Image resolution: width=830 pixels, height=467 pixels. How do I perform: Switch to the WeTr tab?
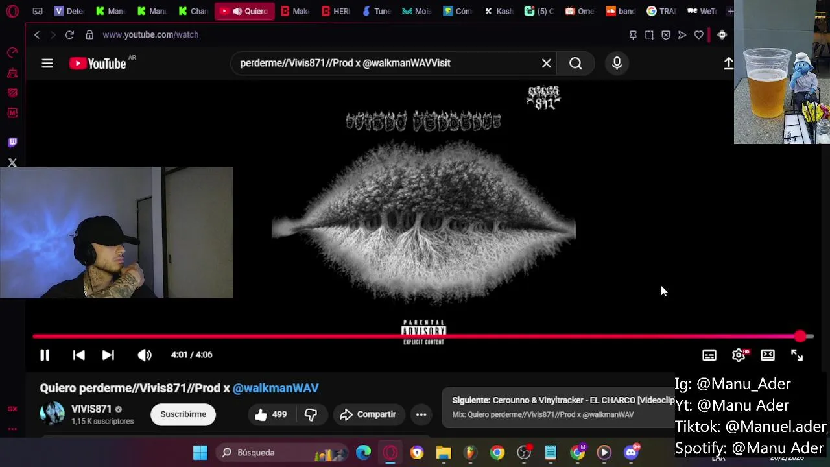tap(703, 11)
